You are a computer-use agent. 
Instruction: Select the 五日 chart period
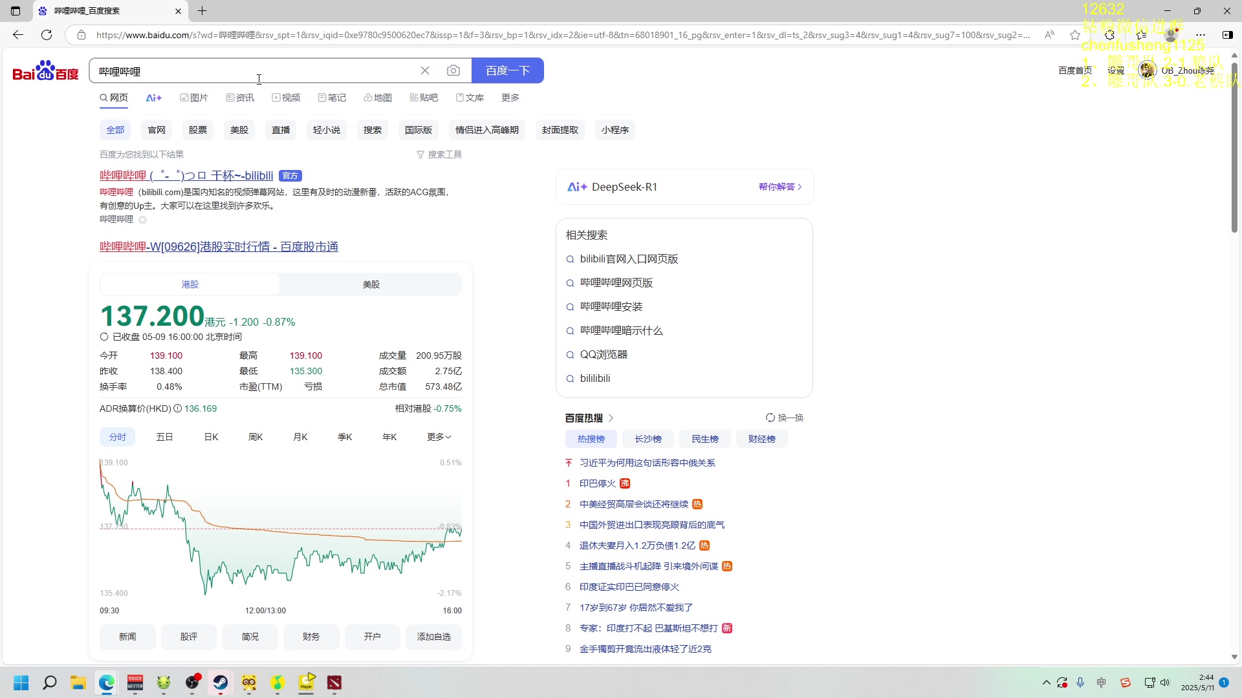coord(164,437)
